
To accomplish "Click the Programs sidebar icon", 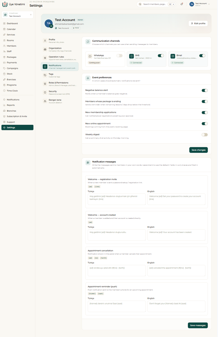I will [x=4, y=85].
